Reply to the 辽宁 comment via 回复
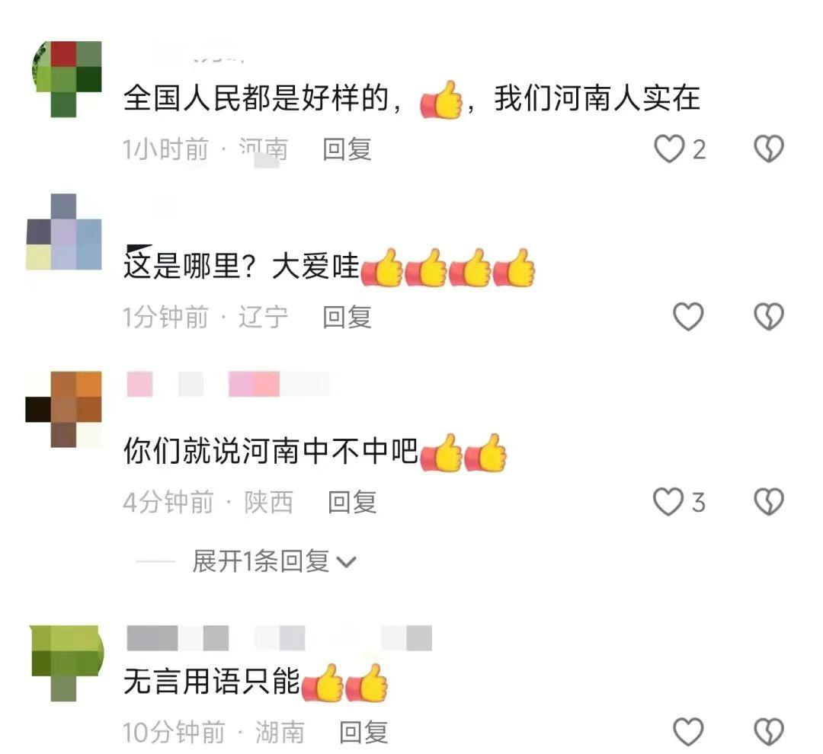This screenshot has width=823, height=754. (347, 317)
